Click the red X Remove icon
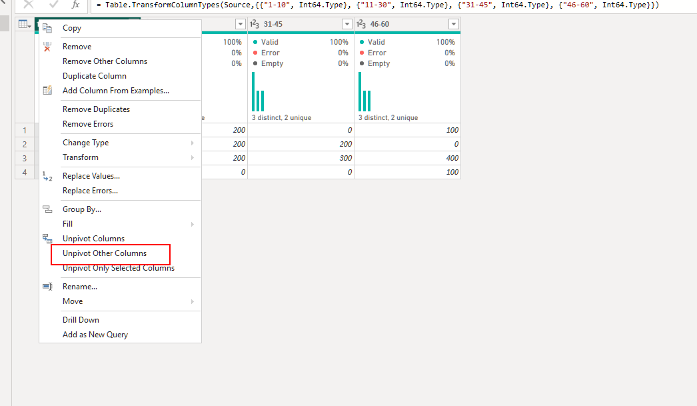Image resolution: width=697 pixels, height=406 pixels. [x=47, y=47]
